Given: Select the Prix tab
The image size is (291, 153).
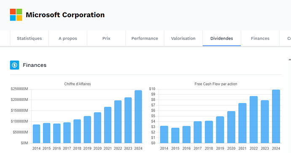Looking at the screenshot, I should coord(106,38).
